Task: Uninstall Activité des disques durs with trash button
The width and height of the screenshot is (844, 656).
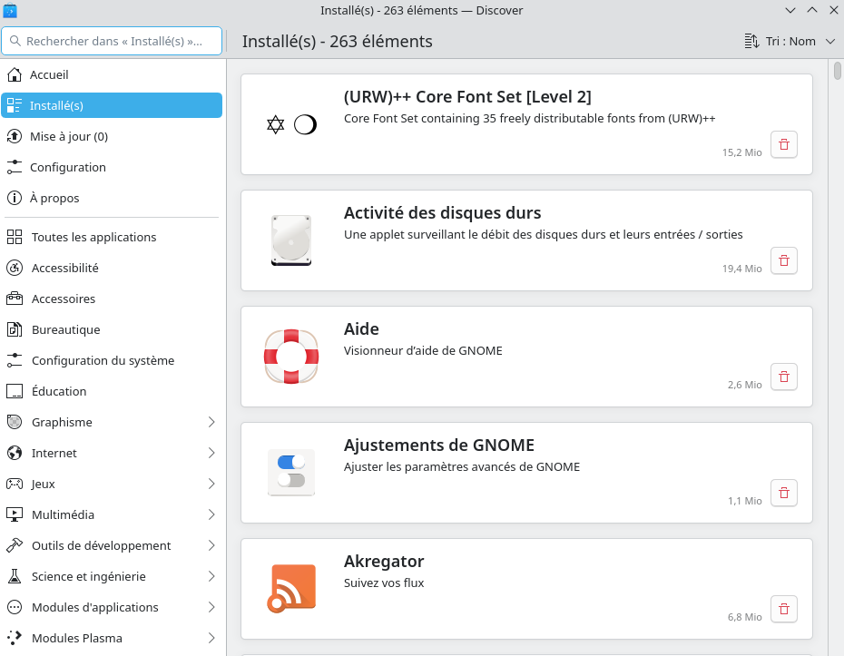Action: pos(784,260)
